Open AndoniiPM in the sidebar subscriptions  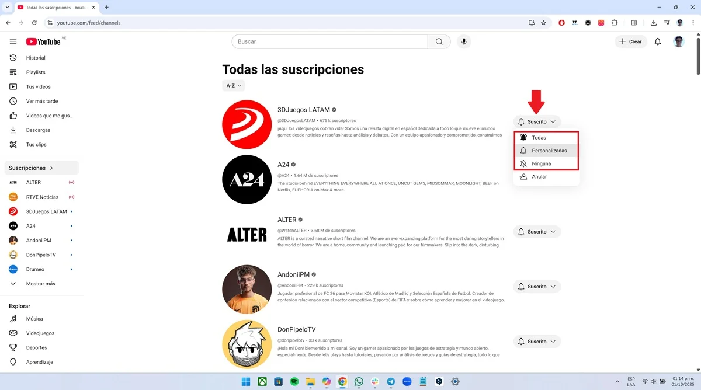coord(41,240)
